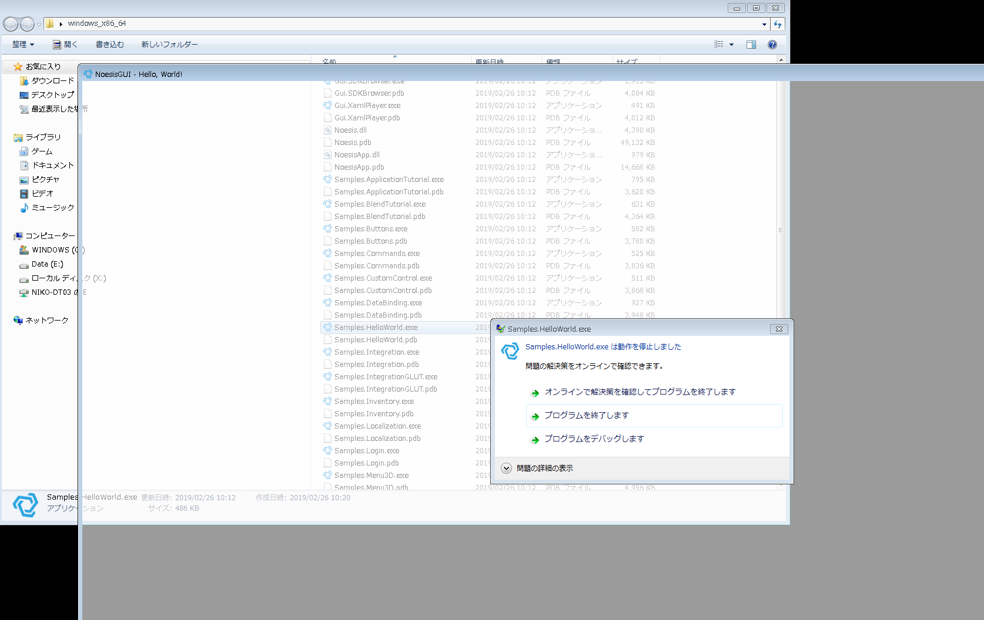Click Samples.HelloWorld.exe file icon in list
Viewport: 984px width, 620px height.
(327, 328)
